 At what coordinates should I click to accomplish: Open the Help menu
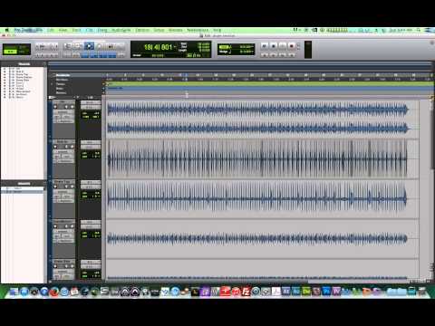[x=217, y=30]
